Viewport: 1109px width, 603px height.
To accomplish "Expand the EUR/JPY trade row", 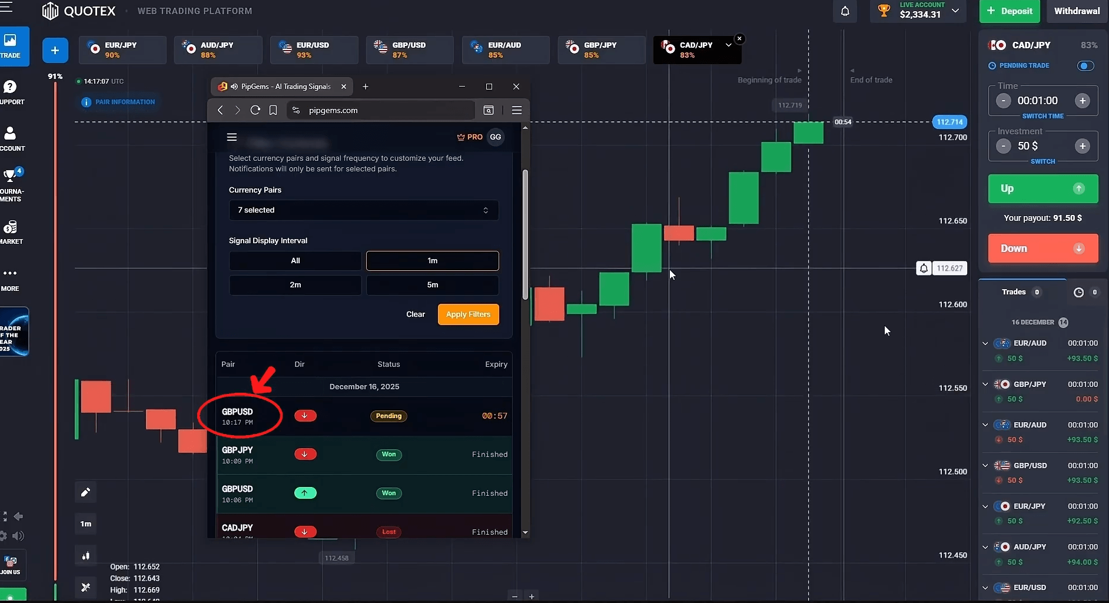I will coord(985,506).
